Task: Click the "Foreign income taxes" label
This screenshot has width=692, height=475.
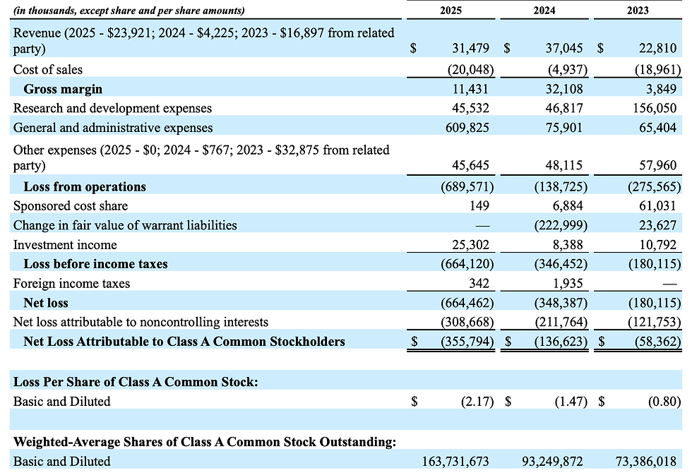Action: tap(71, 284)
